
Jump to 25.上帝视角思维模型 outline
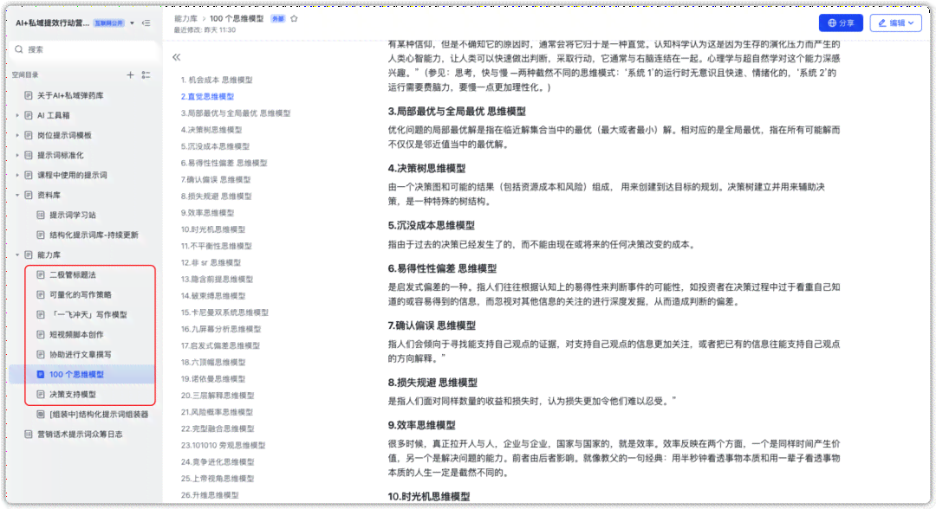click(218, 480)
